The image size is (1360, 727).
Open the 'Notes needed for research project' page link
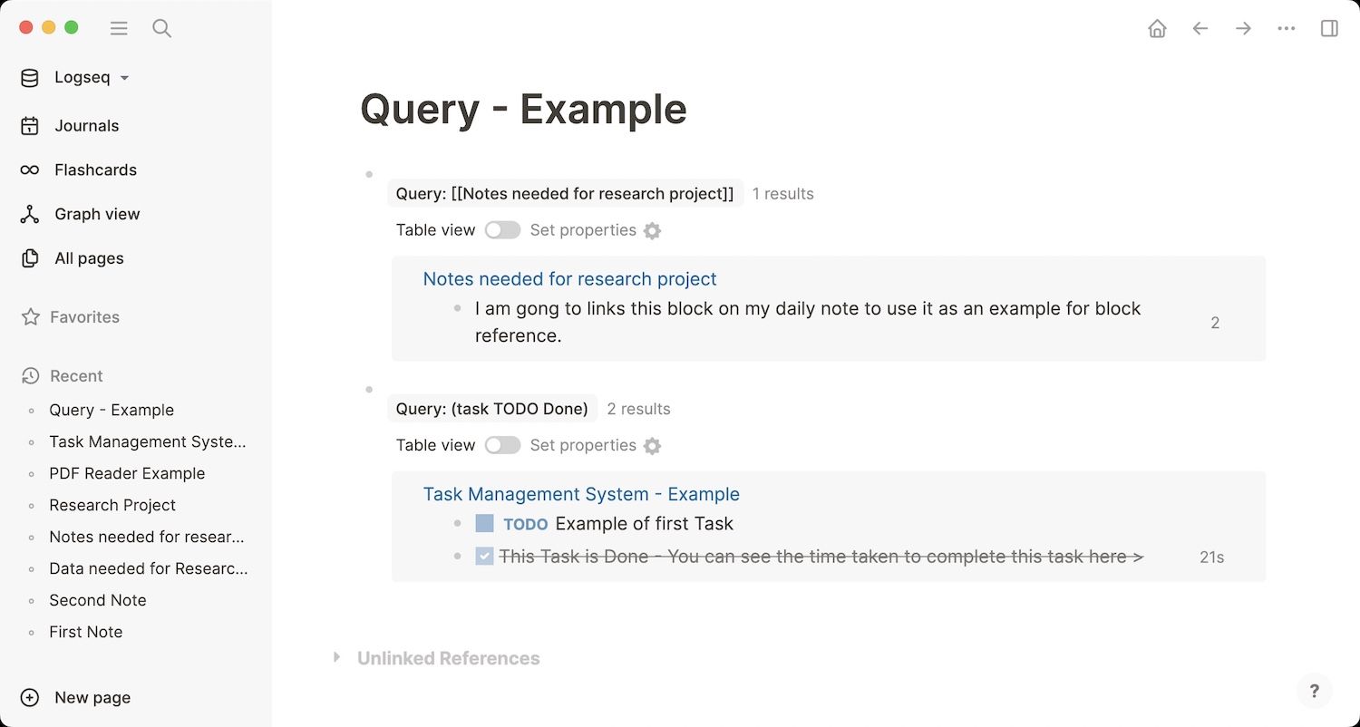click(568, 278)
